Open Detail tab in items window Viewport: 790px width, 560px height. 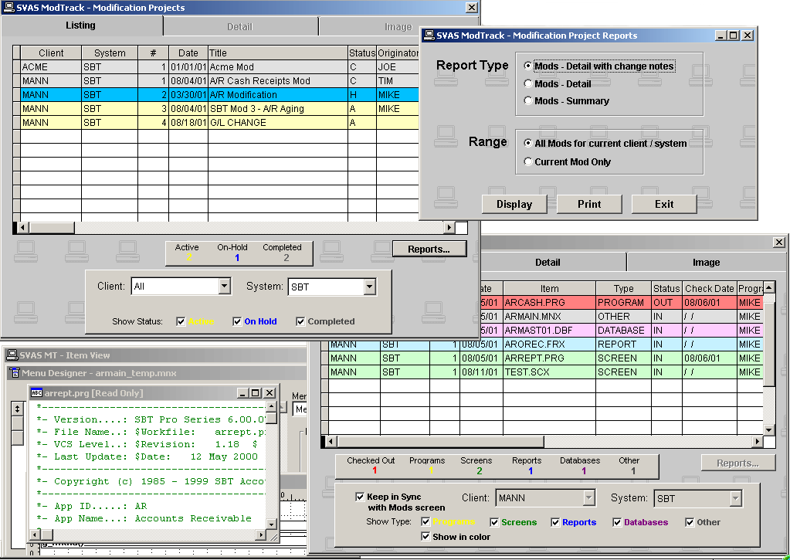(x=548, y=262)
